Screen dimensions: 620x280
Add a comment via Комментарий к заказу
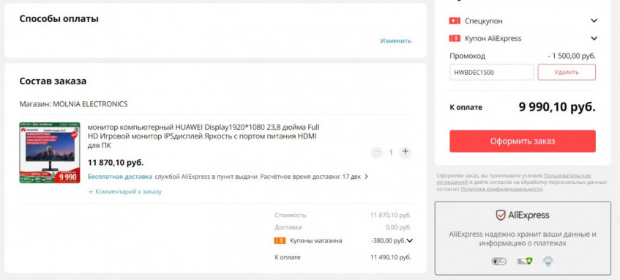125,192
